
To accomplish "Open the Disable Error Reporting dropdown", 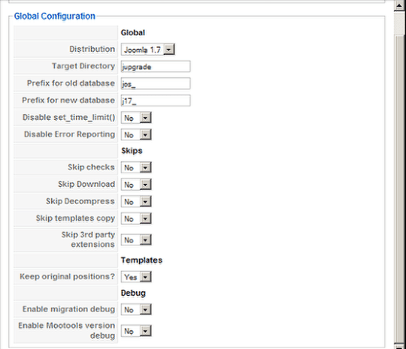I will click(x=136, y=134).
